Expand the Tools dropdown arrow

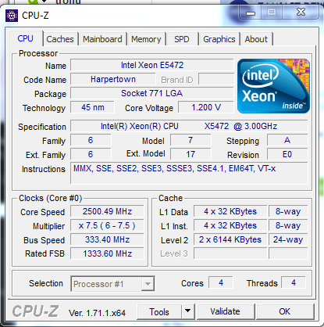click(x=188, y=311)
